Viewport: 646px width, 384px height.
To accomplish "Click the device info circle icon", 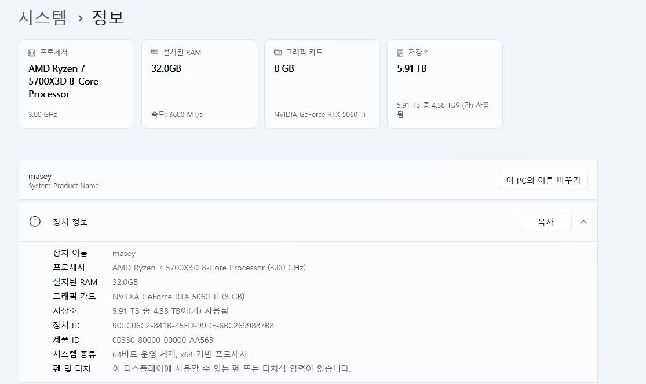I will click(x=35, y=222).
